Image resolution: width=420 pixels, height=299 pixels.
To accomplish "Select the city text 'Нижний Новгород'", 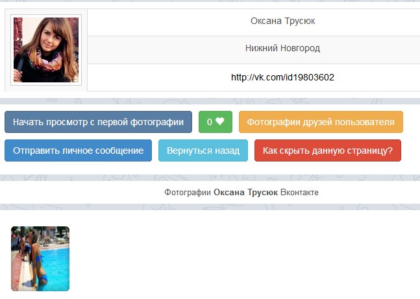I will 282,48.
